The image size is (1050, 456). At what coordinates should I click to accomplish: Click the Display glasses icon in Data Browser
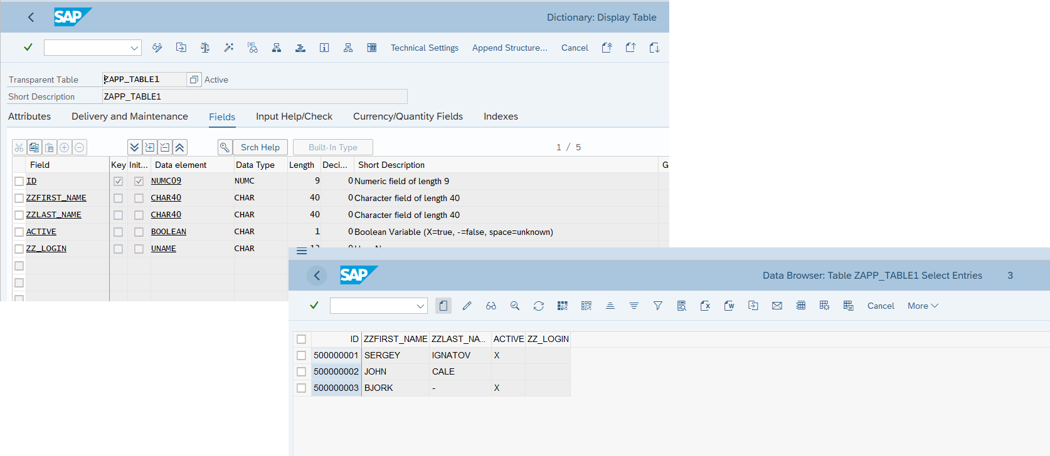click(491, 306)
